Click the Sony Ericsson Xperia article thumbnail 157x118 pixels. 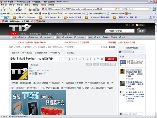click(x=122, y=71)
